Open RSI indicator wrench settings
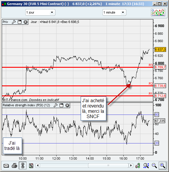The image size is (169, 172). [55, 105]
